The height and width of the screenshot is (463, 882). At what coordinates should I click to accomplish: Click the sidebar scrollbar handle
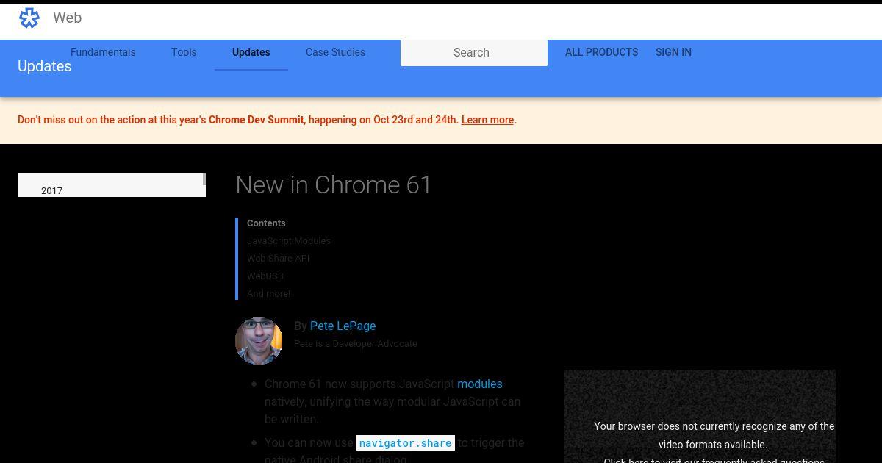[x=204, y=179]
